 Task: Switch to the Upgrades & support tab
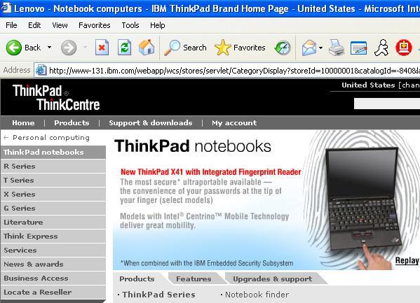(273, 279)
